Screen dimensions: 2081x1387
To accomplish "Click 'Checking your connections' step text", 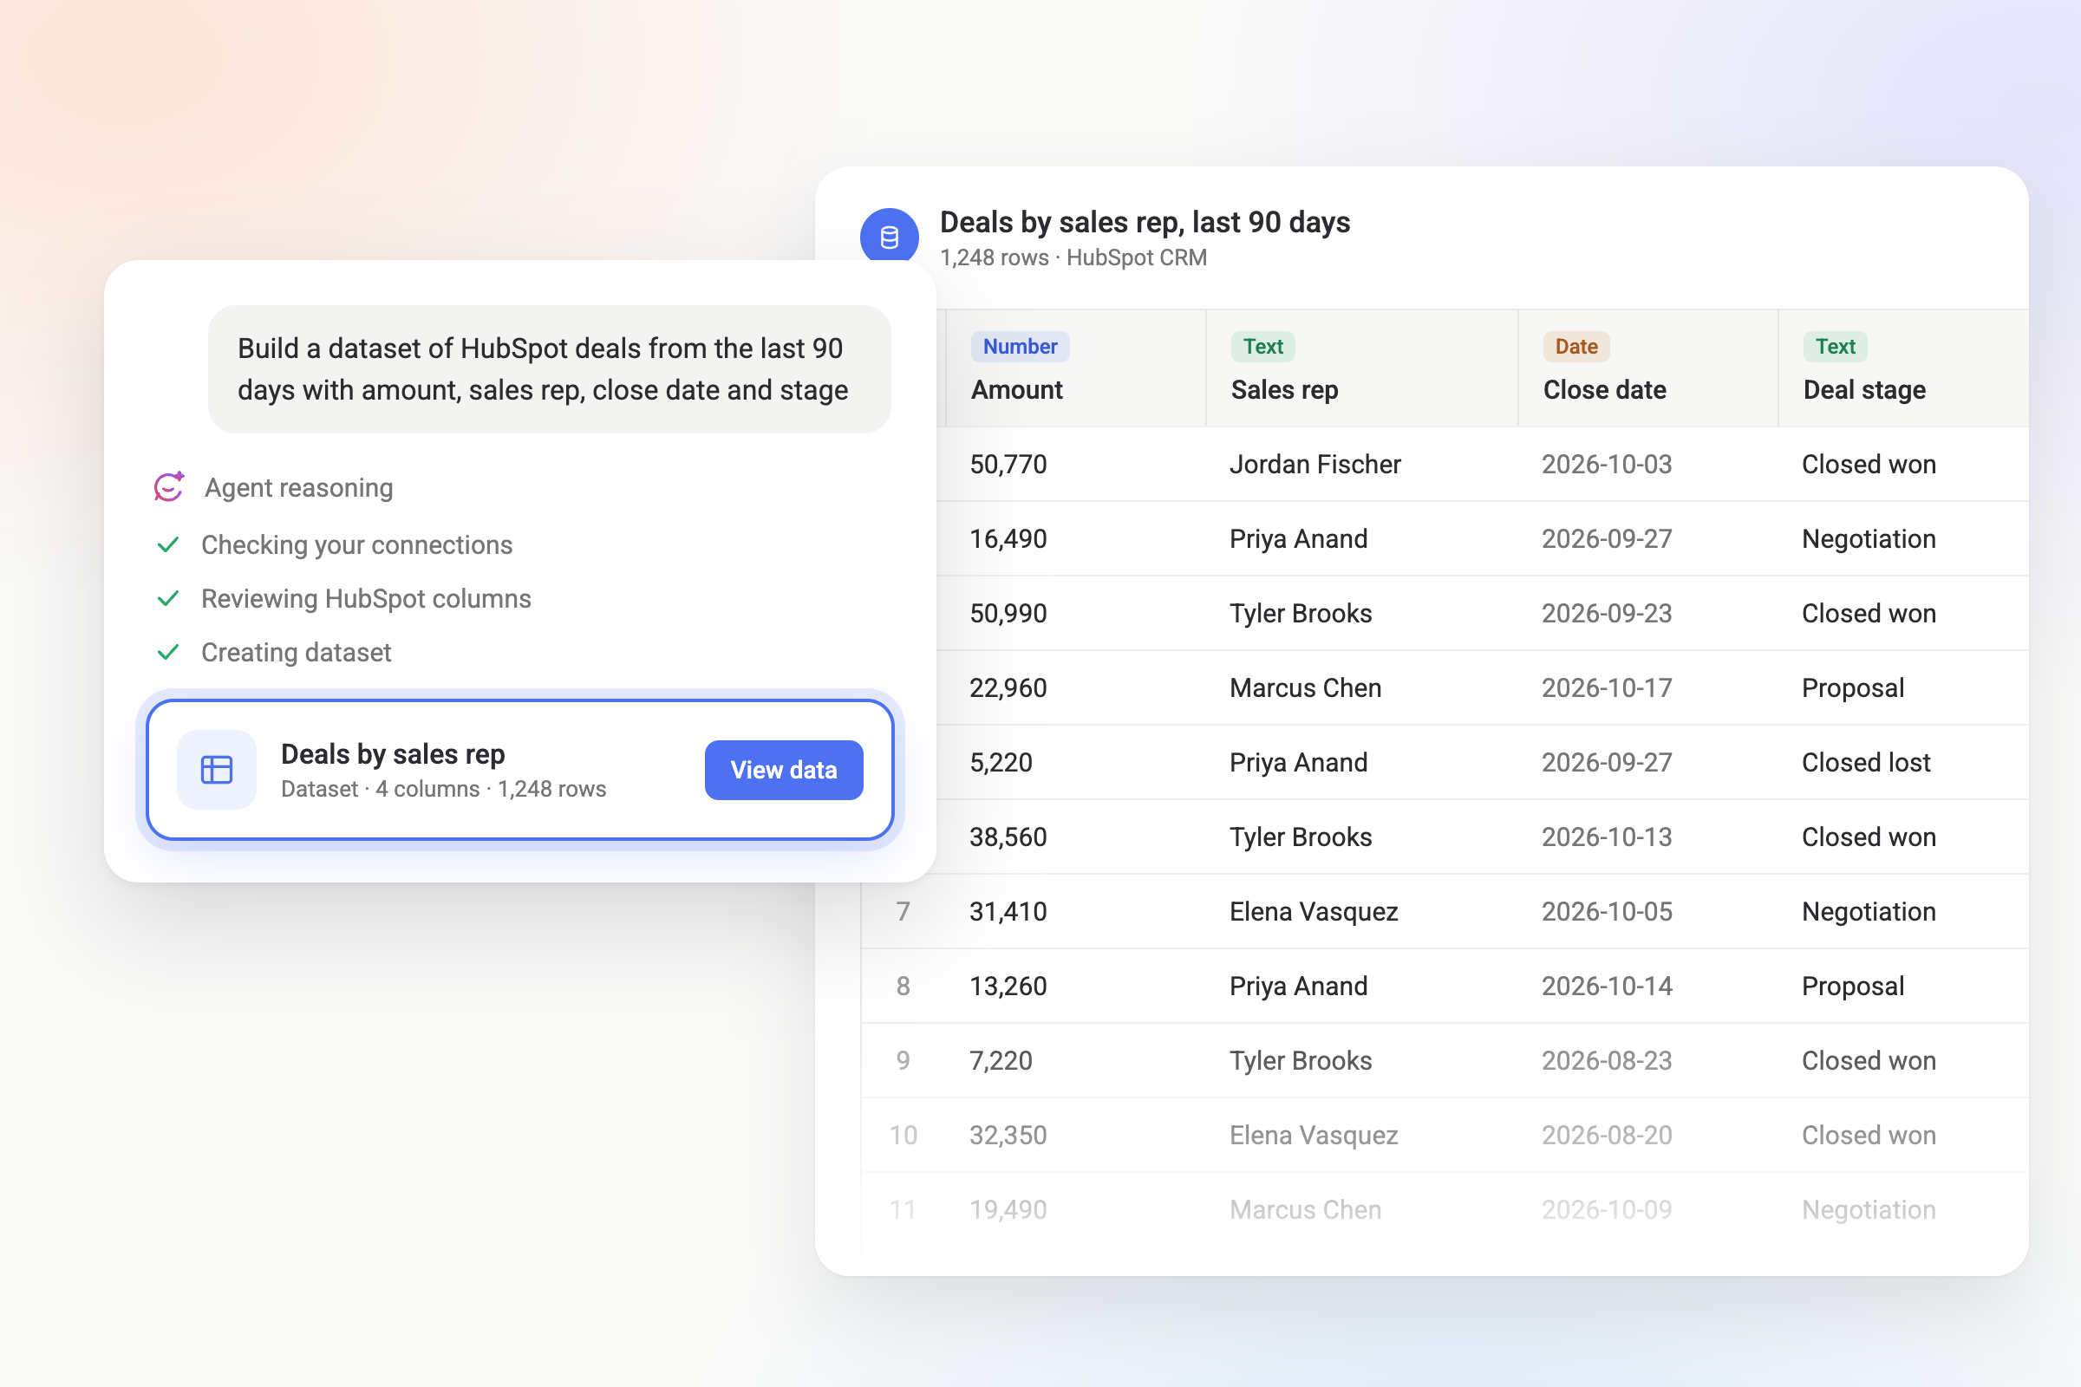I will [x=356, y=545].
